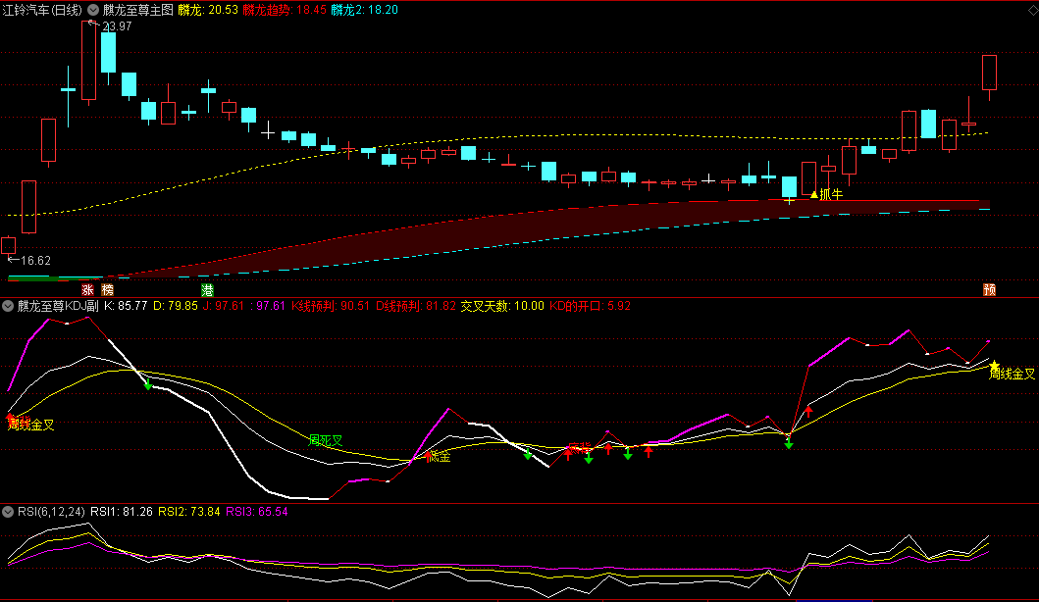Select the 江铃汽车(日线) stock title
This screenshot has width=1039, height=602.
click(42, 10)
